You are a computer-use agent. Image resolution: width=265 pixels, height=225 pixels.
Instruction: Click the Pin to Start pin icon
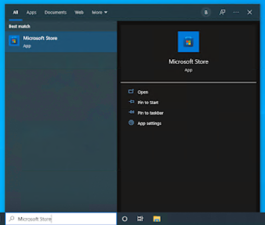coord(131,102)
